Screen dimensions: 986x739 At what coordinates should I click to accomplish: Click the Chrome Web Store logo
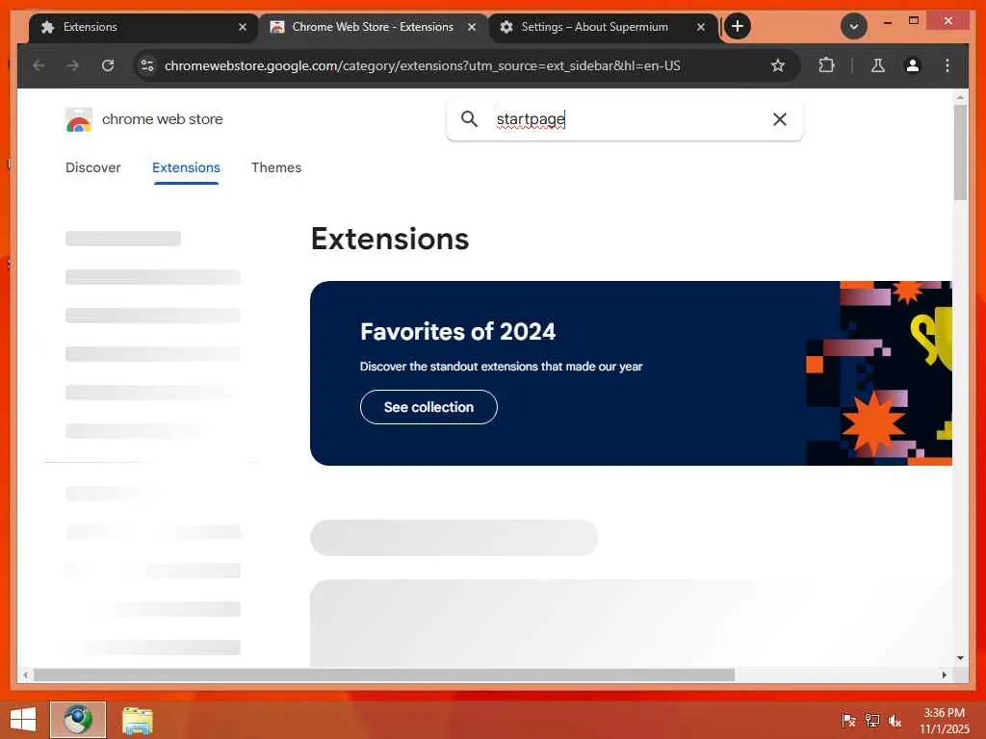[x=79, y=119]
